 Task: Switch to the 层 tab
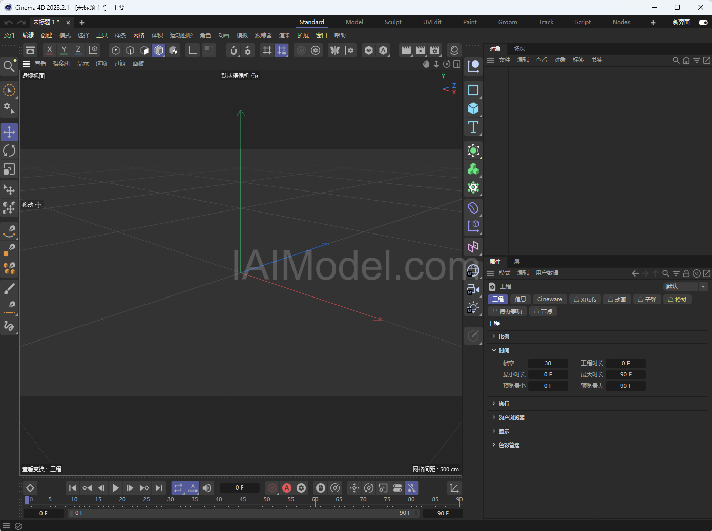pyautogui.click(x=517, y=262)
